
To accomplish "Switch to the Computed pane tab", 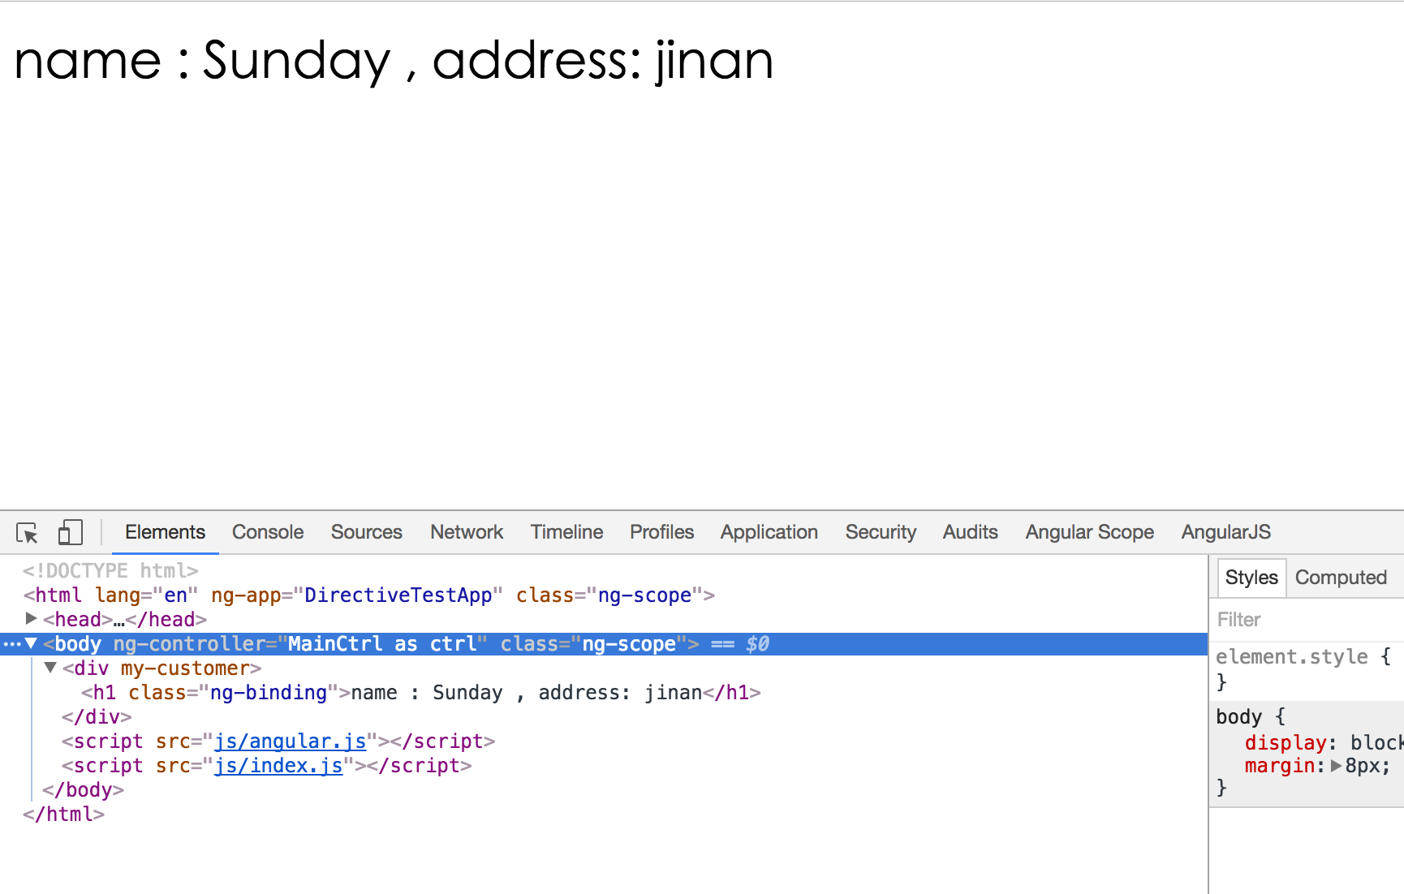I will click(1341, 578).
